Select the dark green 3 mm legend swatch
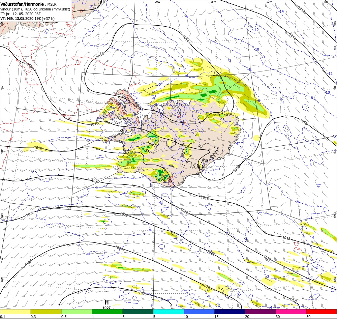 pyautogui.click(x=138, y=312)
